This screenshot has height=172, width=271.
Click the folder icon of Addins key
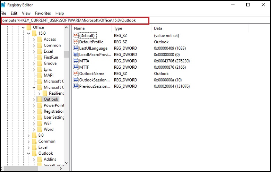[x=40, y=159]
